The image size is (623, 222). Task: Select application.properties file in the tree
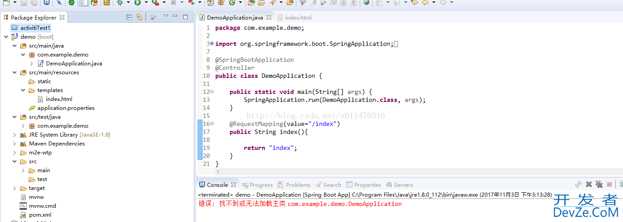[66, 108]
